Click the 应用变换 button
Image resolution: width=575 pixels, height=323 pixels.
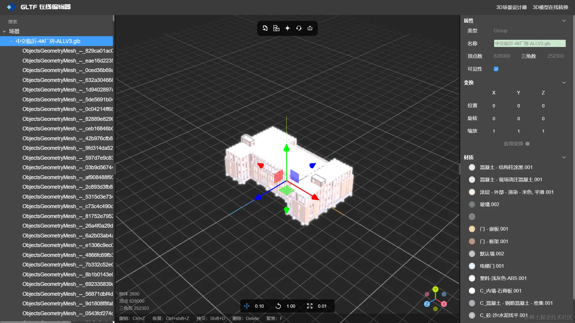click(513, 144)
